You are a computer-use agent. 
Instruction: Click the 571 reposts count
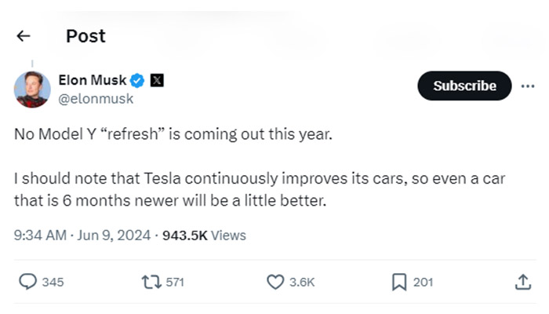tap(175, 282)
